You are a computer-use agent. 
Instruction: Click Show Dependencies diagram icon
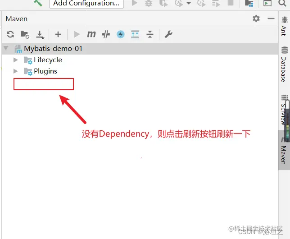135,34
